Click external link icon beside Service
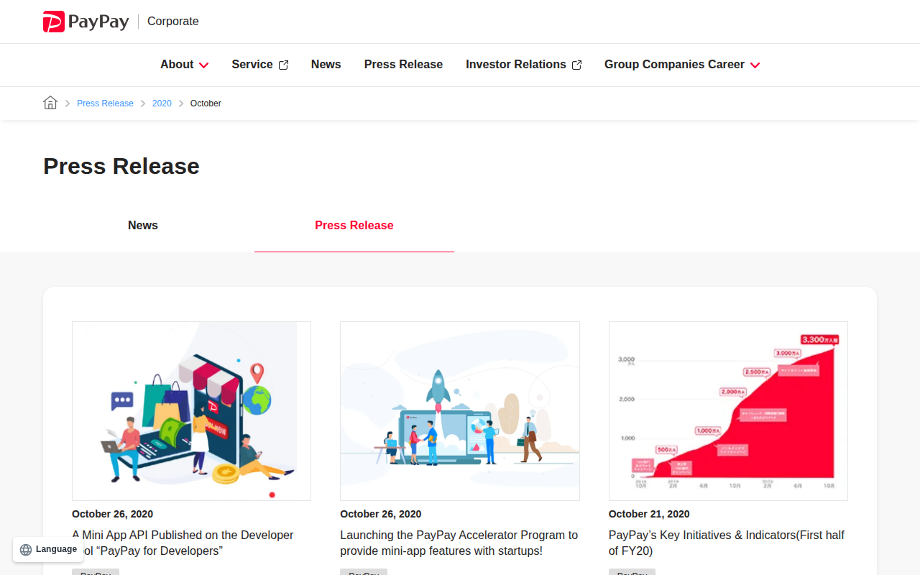The image size is (920, 575). click(x=283, y=65)
